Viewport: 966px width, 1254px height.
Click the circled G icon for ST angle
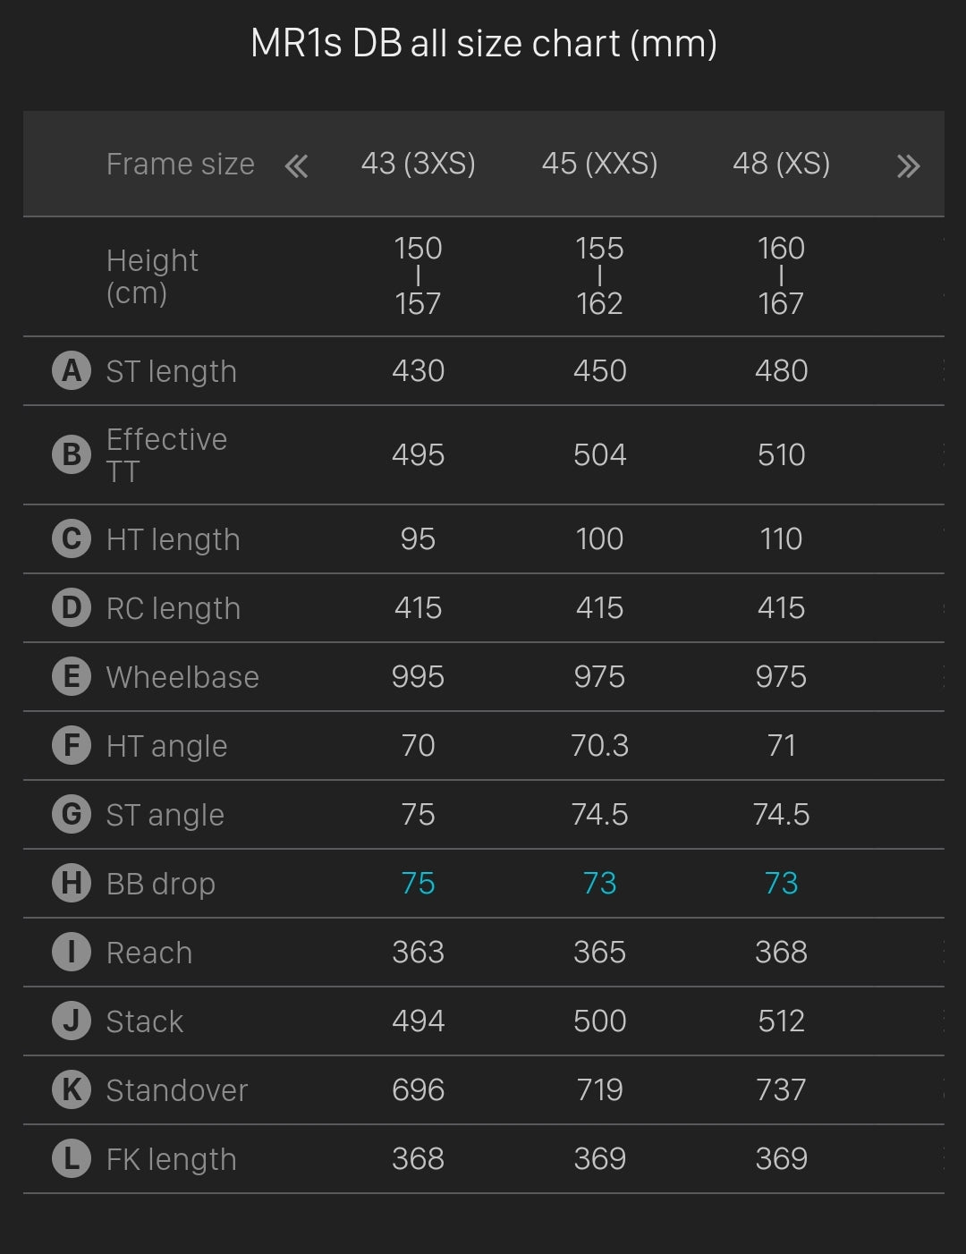point(72,814)
